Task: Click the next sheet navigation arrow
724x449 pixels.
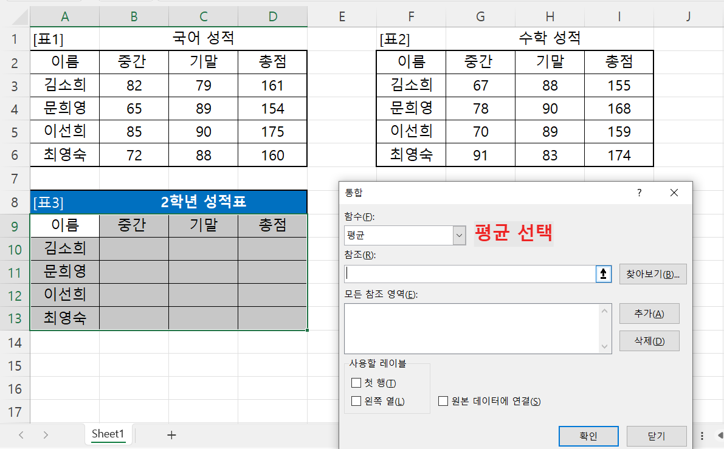Action: tap(46, 434)
